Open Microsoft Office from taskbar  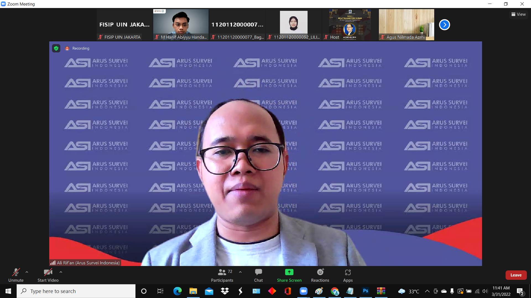288,291
